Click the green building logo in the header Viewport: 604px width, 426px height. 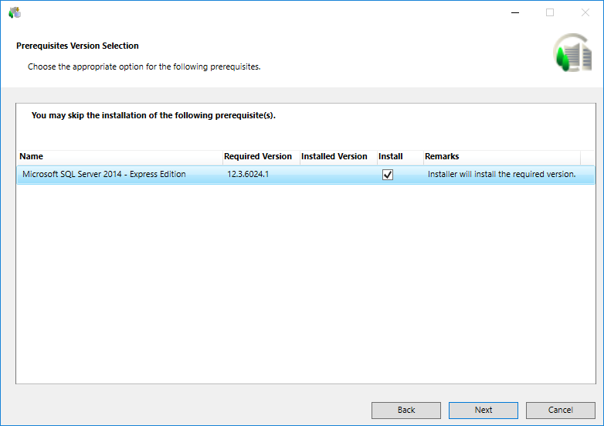572,54
